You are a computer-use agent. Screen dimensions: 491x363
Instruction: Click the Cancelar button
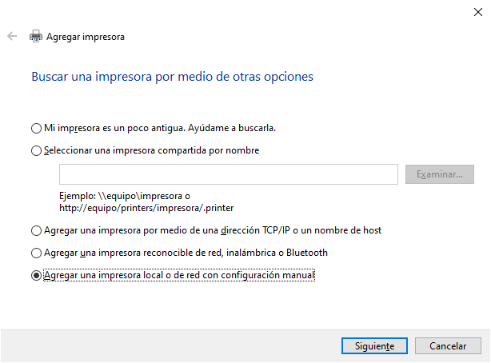449,346
